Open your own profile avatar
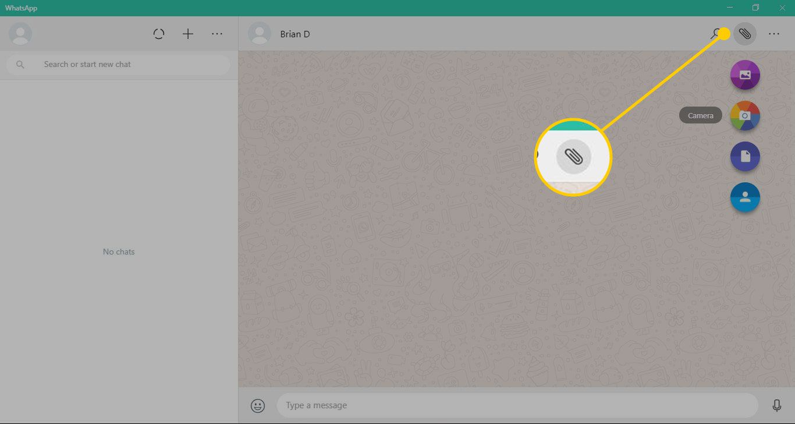795x424 pixels. pyautogui.click(x=20, y=34)
